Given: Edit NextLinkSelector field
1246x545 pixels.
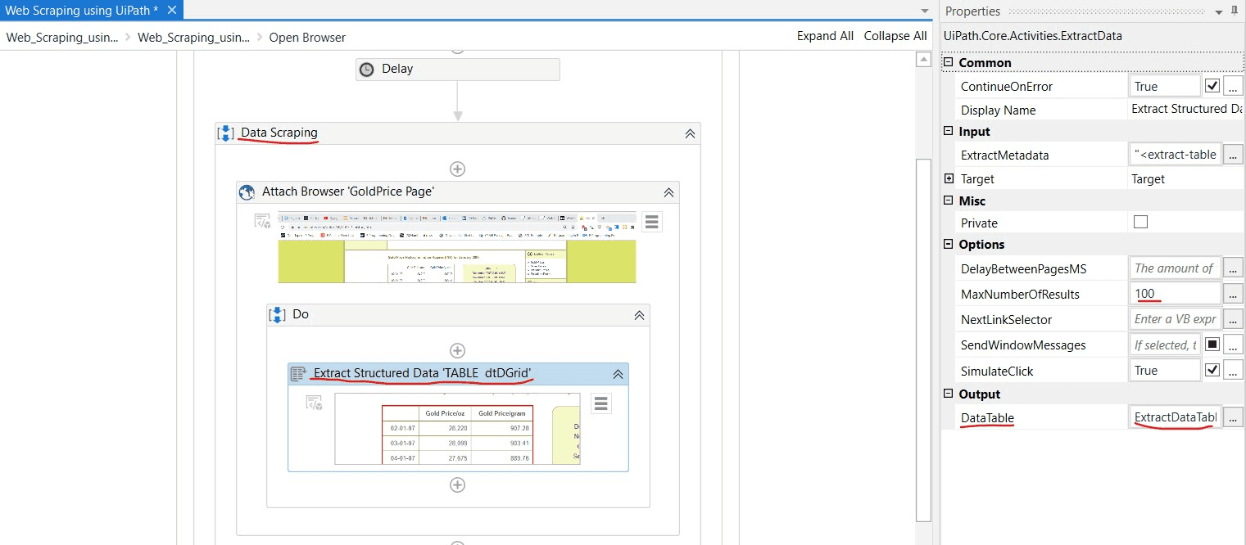Looking at the screenshot, I should [x=1175, y=319].
